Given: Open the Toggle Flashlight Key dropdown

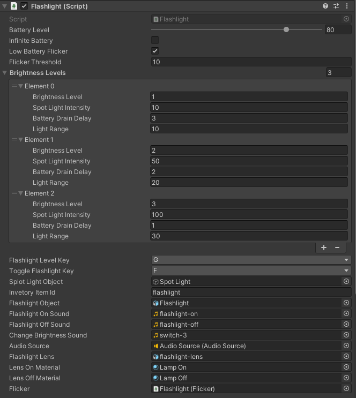Looking at the screenshot, I should [251, 271].
